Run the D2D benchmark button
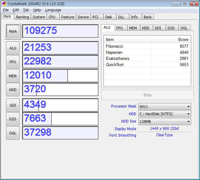 click(13, 119)
